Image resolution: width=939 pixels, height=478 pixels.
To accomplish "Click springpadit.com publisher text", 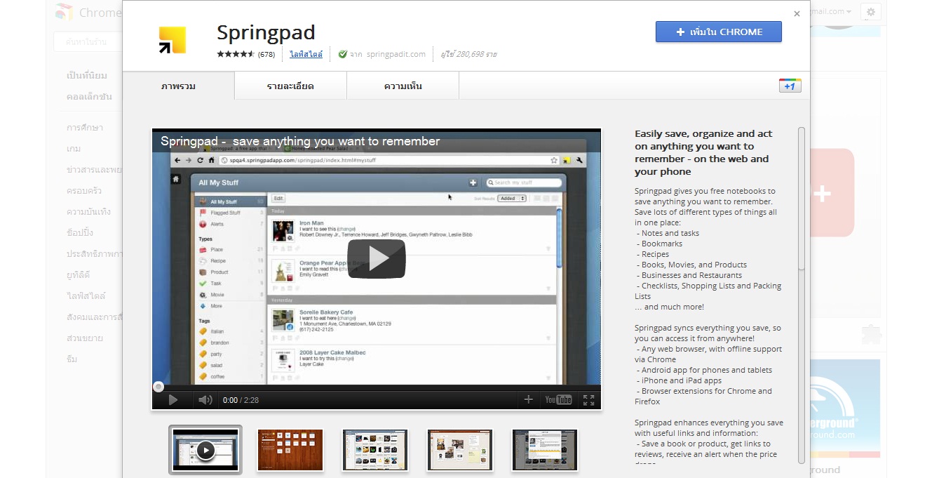I will coord(396,54).
